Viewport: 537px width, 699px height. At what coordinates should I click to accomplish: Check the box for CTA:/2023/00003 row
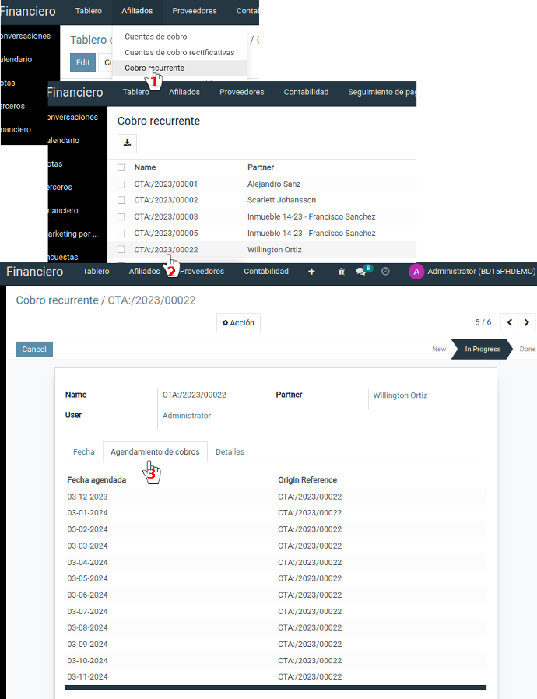(121, 217)
